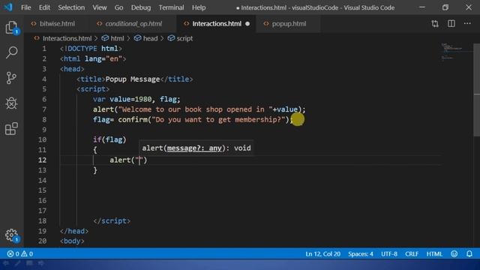Open the Terminal menu

click(x=171, y=7)
